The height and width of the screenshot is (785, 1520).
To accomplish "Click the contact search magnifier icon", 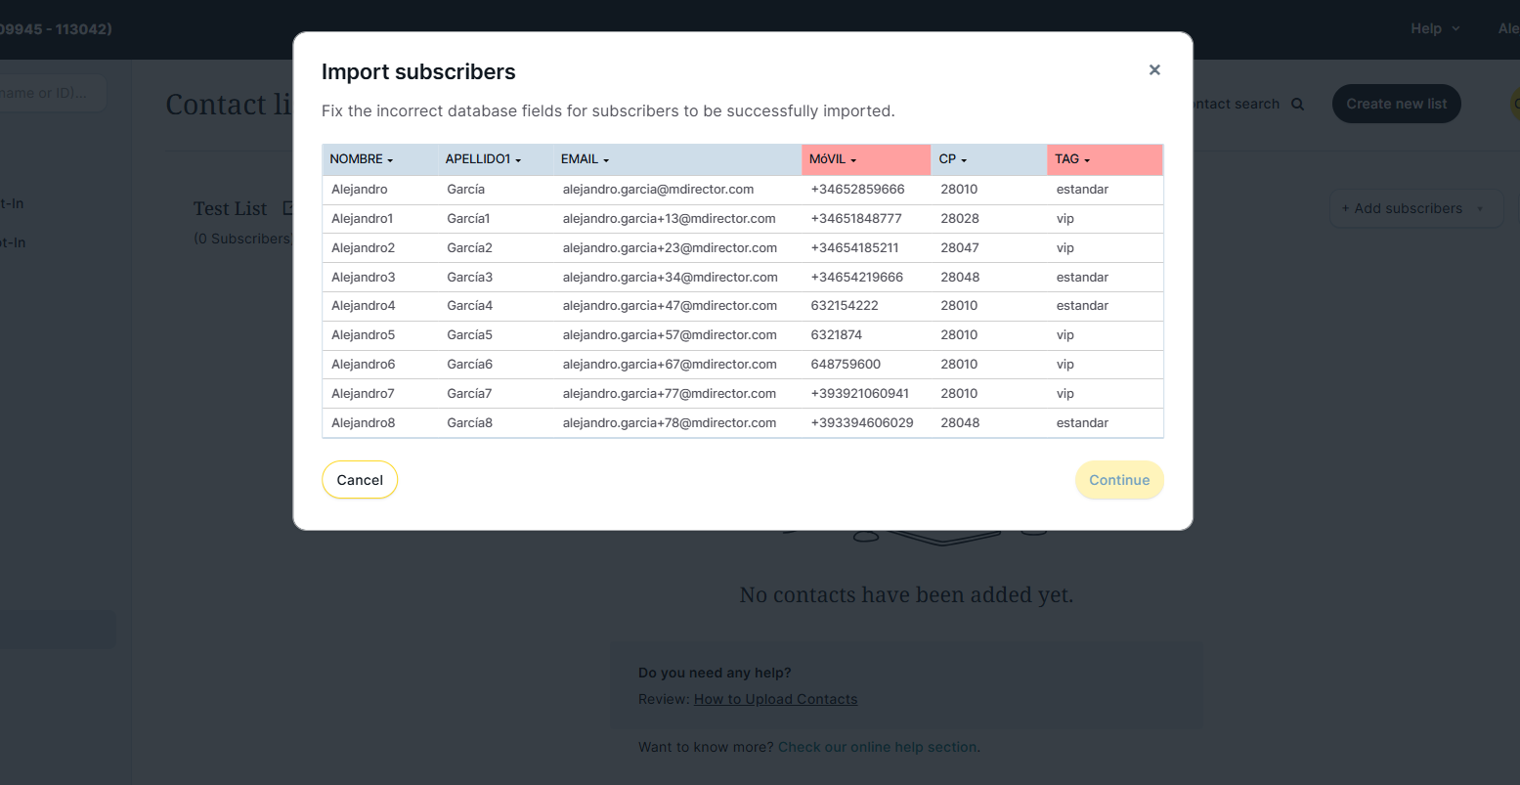I will 1297,105.
